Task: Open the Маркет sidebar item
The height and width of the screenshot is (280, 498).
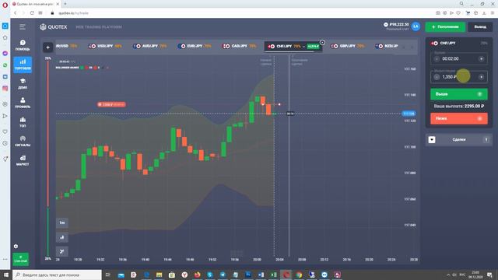Action: (x=23, y=160)
